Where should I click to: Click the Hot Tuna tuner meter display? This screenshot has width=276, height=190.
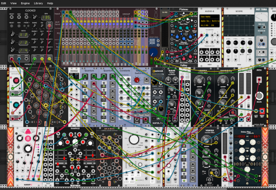point(261,17)
